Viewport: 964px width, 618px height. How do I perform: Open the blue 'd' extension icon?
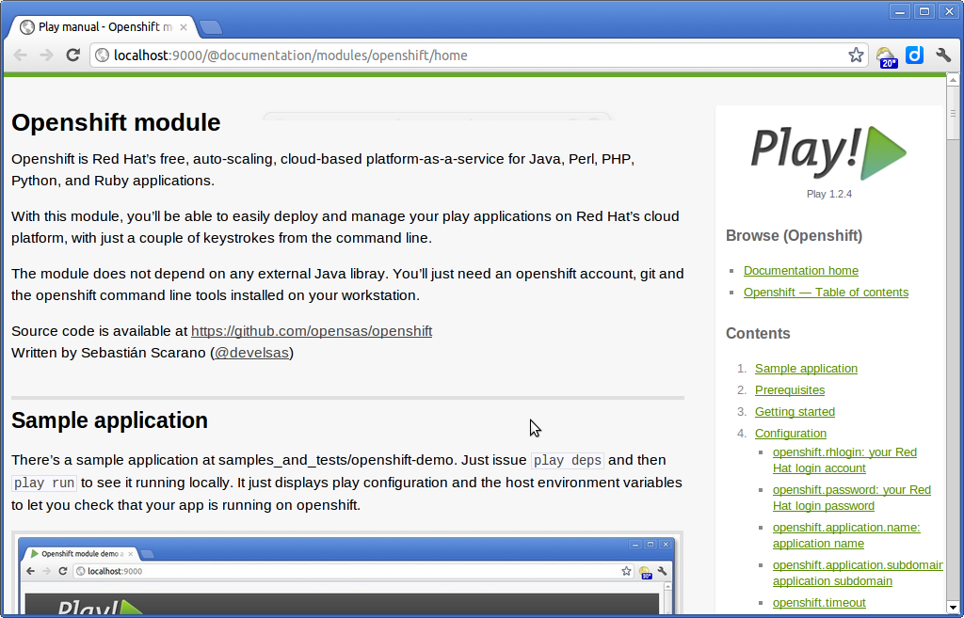click(915, 55)
